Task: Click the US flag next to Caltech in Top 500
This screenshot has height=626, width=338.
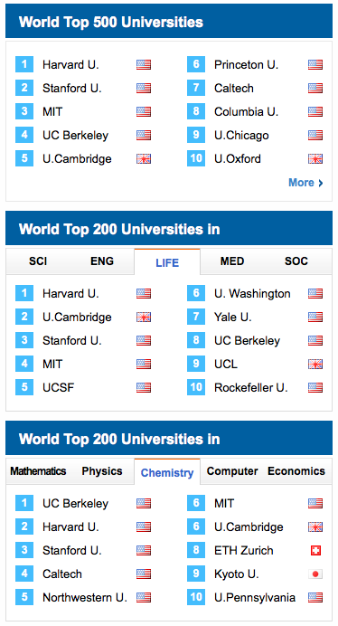Action: click(x=315, y=89)
